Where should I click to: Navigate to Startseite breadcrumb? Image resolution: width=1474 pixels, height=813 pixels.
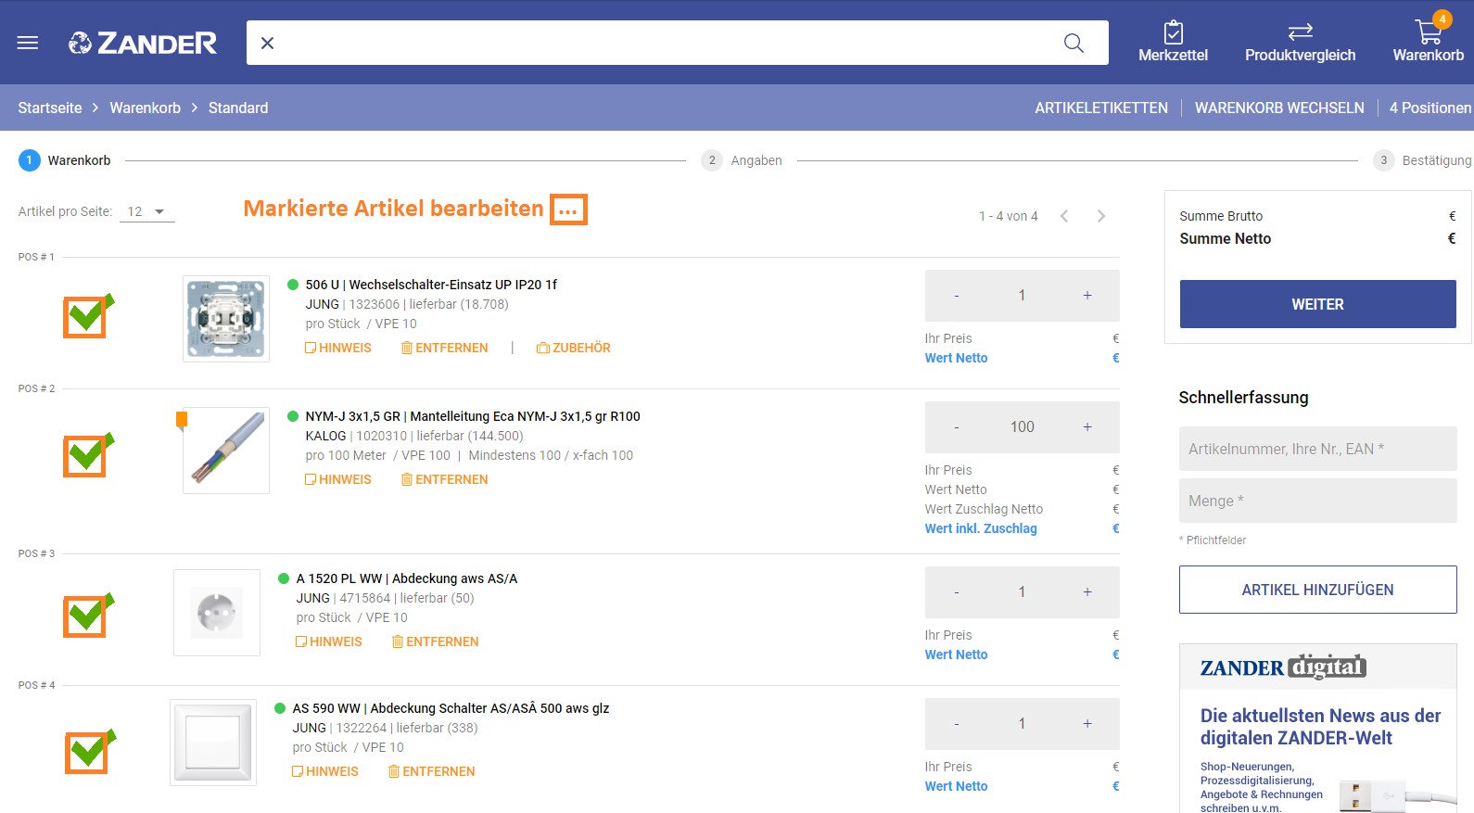click(x=50, y=108)
